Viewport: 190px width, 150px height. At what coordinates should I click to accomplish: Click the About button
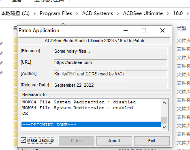point(114,141)
